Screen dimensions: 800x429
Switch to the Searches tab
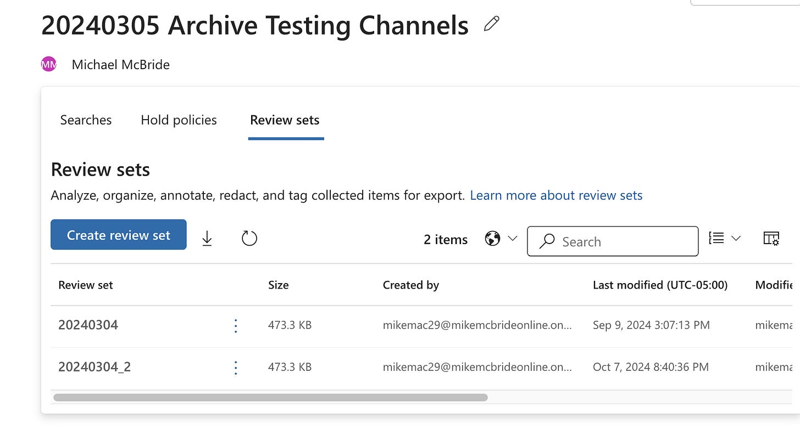click(x=86, y=120)
